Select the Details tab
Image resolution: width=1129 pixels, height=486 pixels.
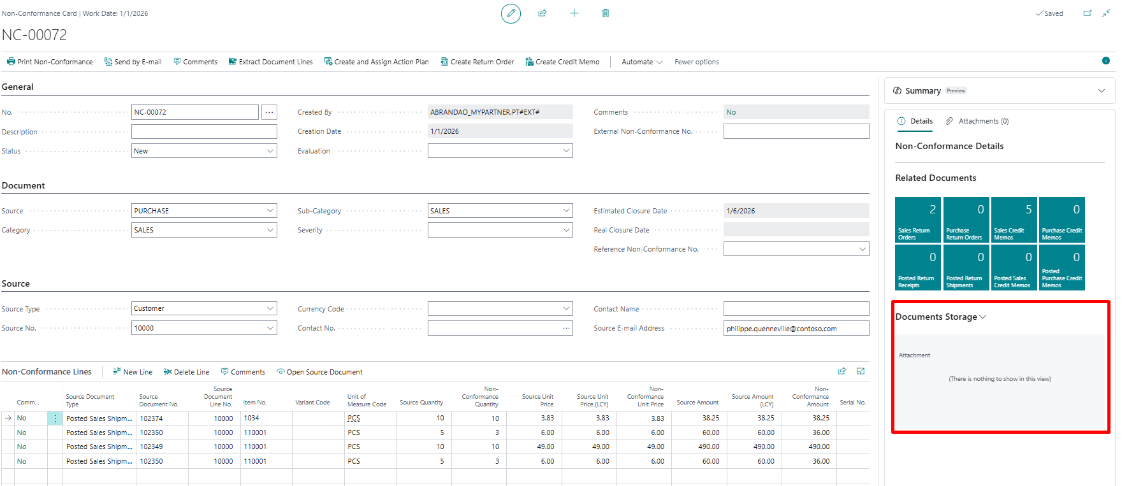[915, 121]
